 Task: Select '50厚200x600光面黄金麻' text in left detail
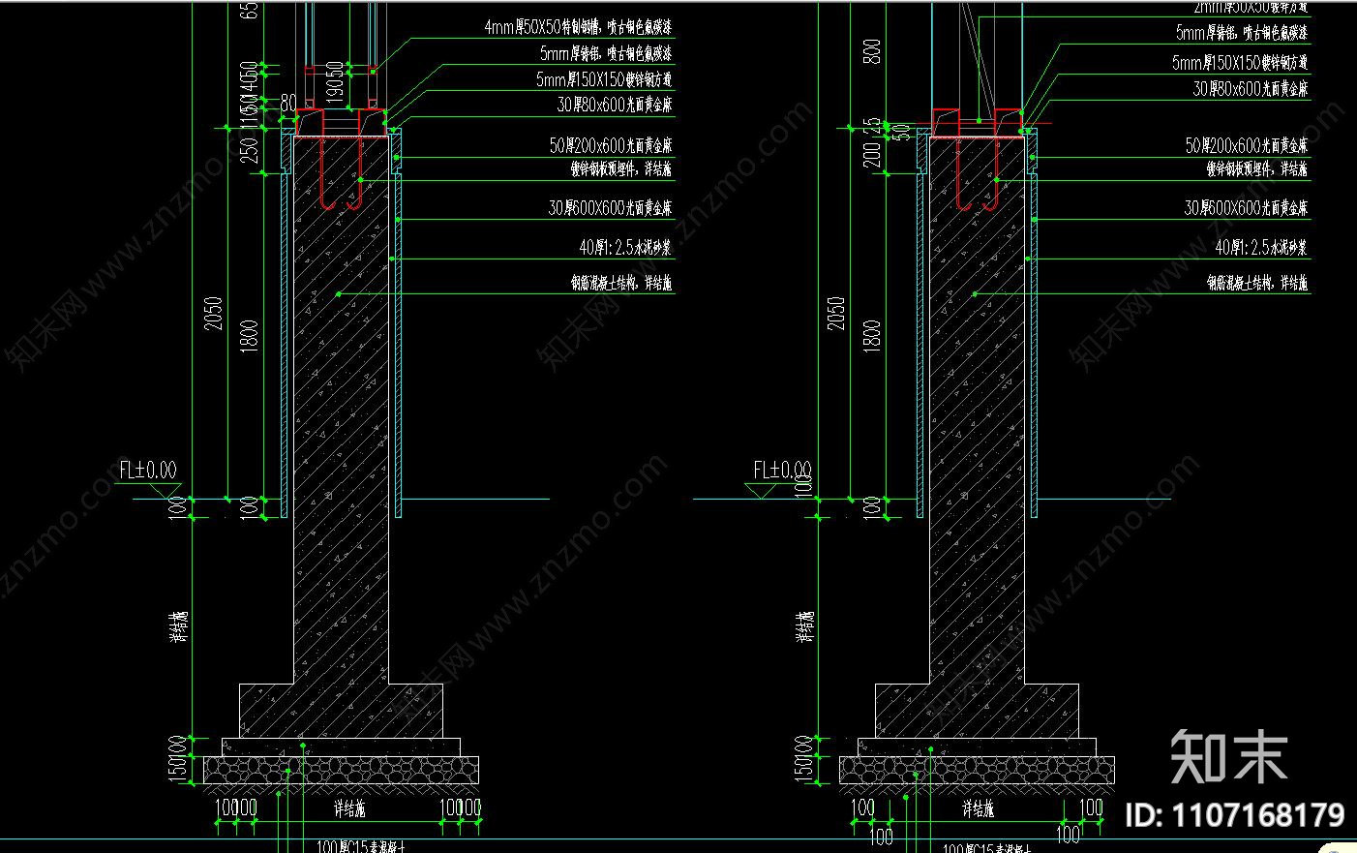(611, 145)
